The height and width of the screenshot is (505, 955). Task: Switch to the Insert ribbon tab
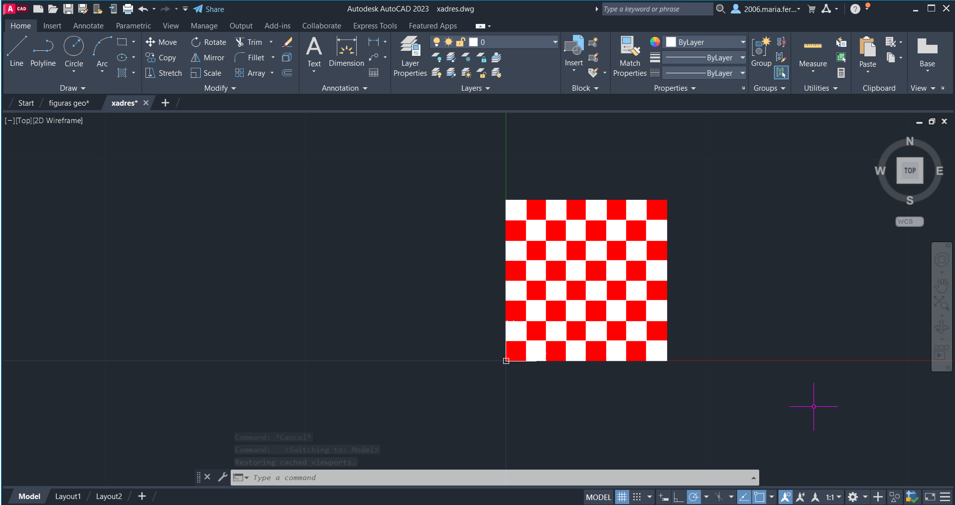(52, 26)
